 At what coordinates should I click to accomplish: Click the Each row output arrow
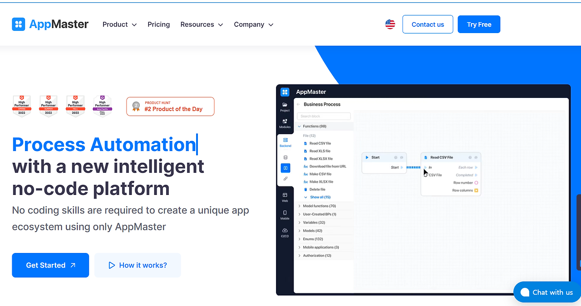476,167
